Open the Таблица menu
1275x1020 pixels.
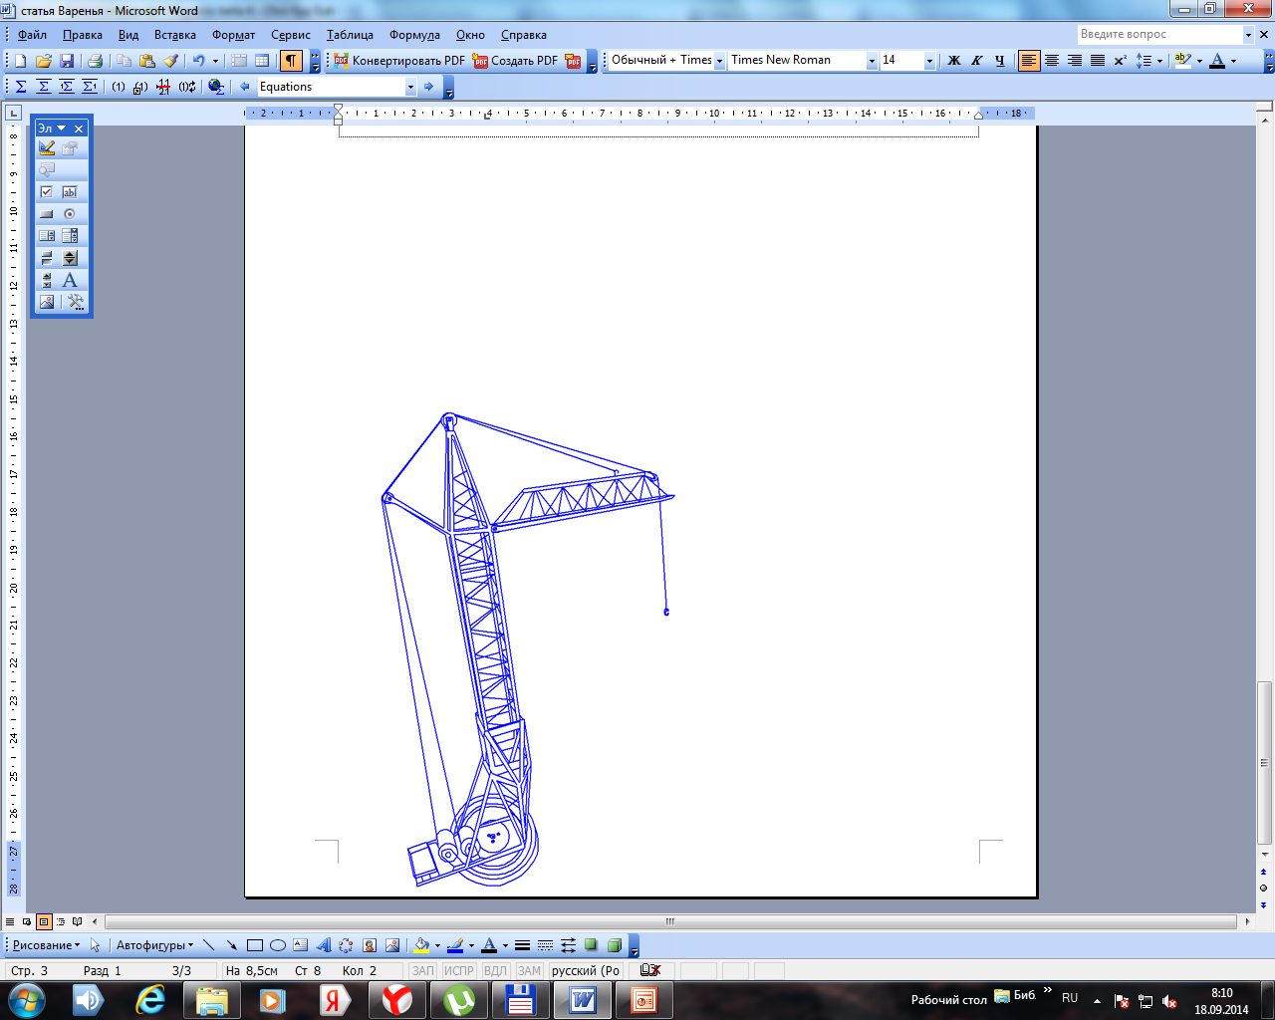click(x=350, y=35)
